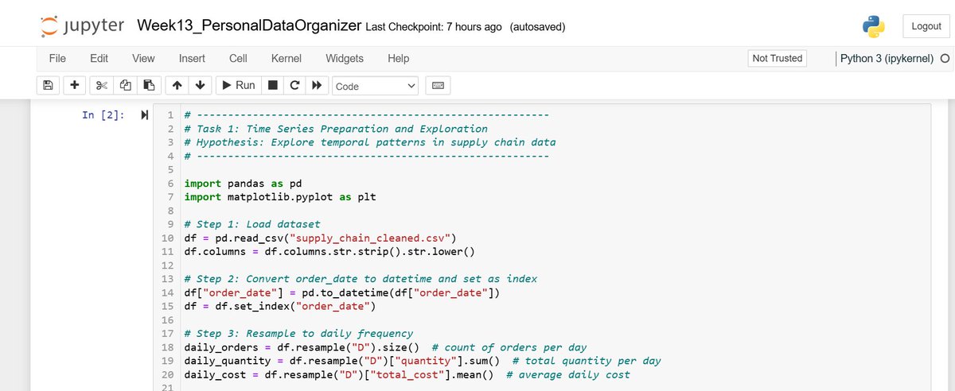Paste cells below
Screen dimensions: 955x391
point(149,85)
